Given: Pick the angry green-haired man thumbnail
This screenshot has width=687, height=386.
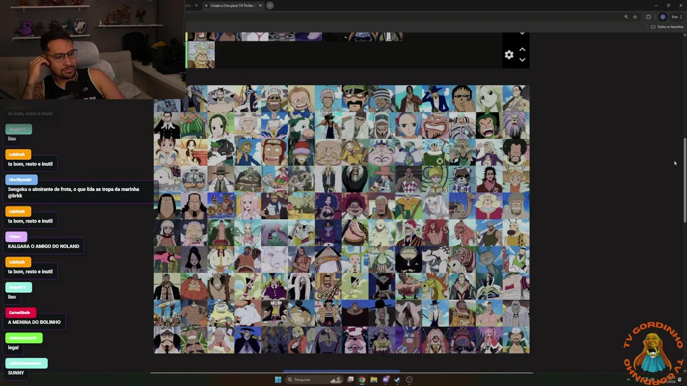Looking at the screenshot, I should point(489,126).
